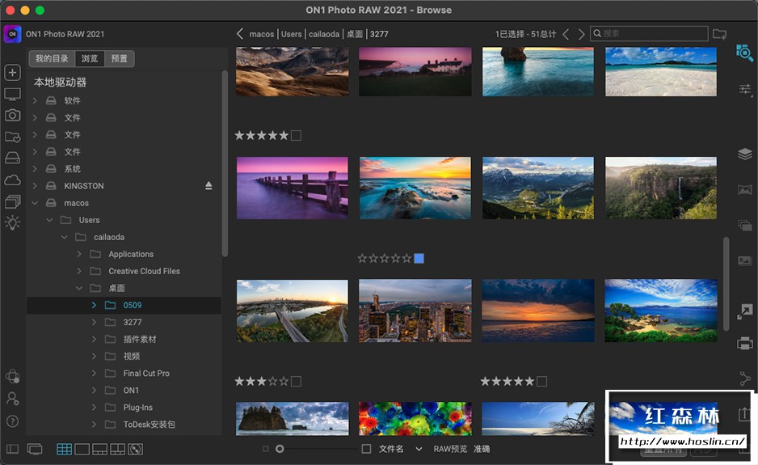The width and height of the screenshot is (758, 465).
Task: Open cloud sync icon in left sidebar
Action: point(12,180)
